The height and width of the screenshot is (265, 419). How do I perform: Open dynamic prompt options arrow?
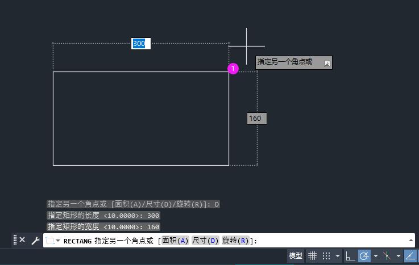(327, 64)
